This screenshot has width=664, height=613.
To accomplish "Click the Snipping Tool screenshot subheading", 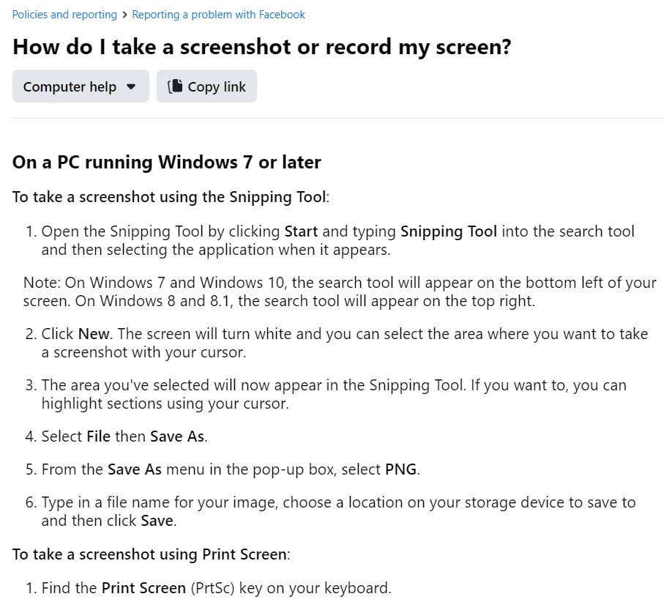I will tap(171, 198).
